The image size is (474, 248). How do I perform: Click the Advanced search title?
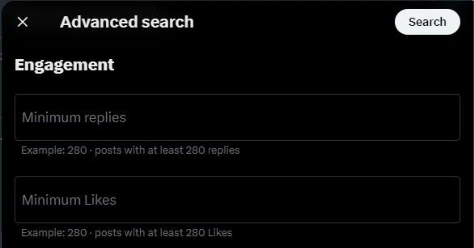[127, 22]
